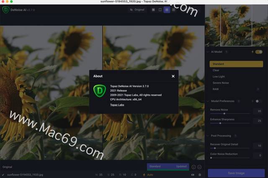Select the Standard AI model
Screen dimensions: 268x178
[236, 64]
